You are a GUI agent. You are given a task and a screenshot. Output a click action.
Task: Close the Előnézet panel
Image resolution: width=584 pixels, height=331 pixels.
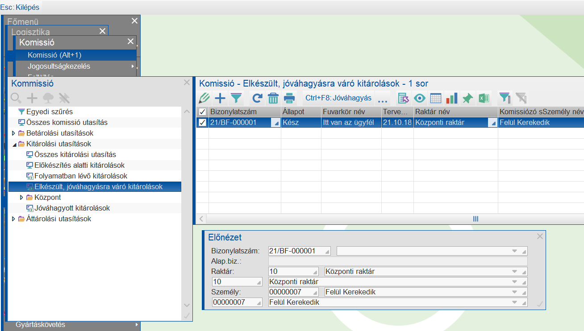pos(540,236)
